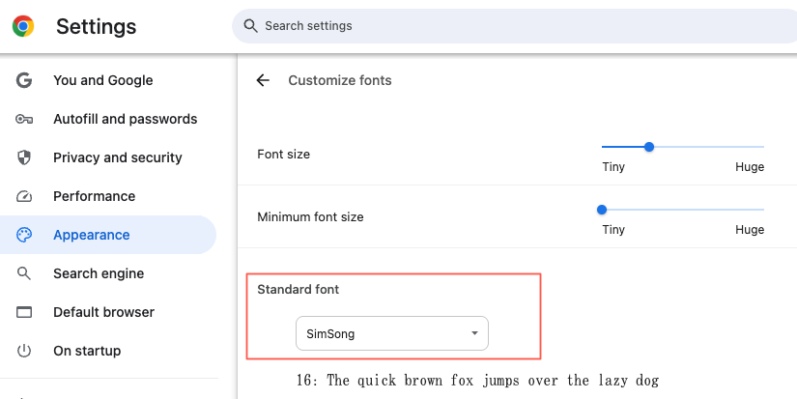
Task: Click the arrow on the SimSong dropdown
Action: (474, 333)
